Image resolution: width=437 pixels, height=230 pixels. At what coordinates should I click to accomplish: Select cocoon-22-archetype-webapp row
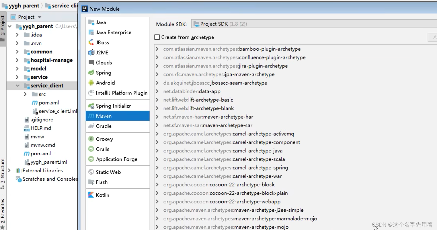click(222, 202)
